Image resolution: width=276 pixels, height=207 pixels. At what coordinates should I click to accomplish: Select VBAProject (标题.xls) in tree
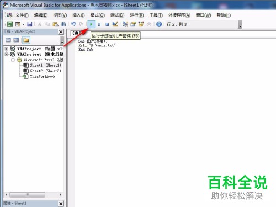click(x=40, y=49)
